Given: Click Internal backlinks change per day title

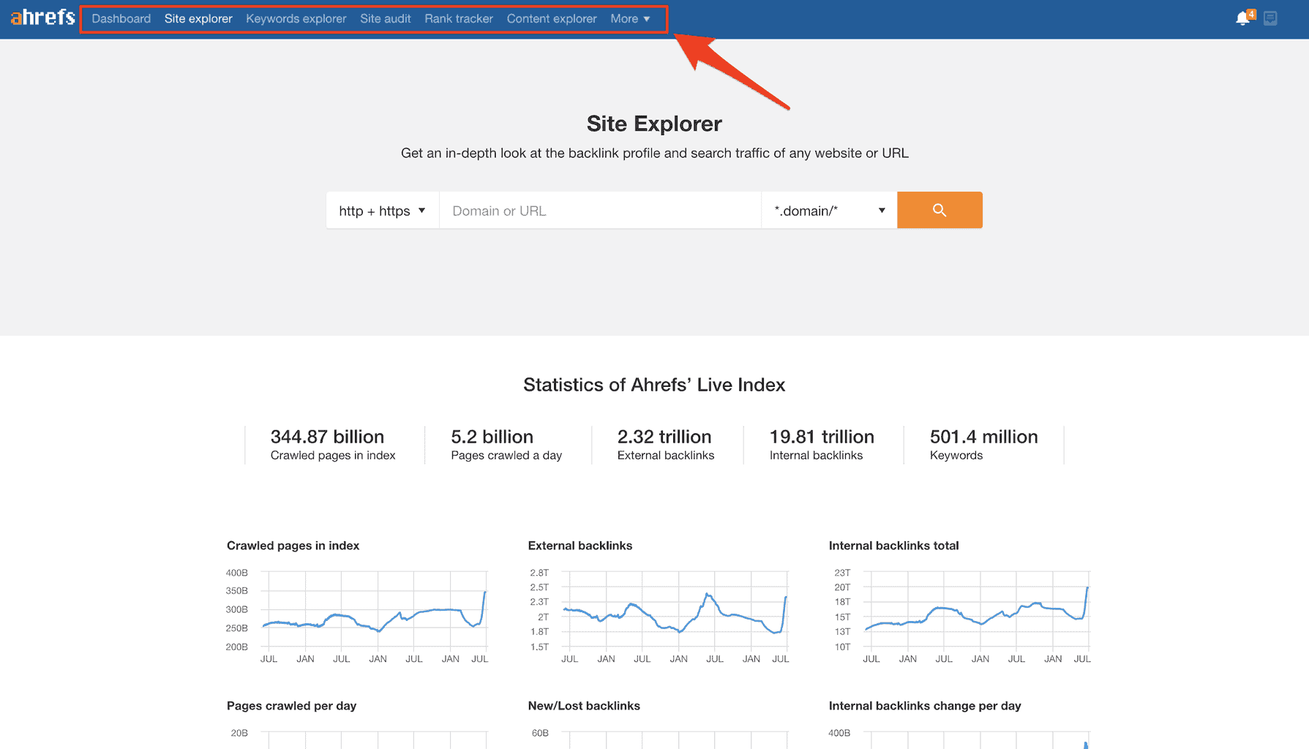Looking at the screenshot, I should point(925,706).
